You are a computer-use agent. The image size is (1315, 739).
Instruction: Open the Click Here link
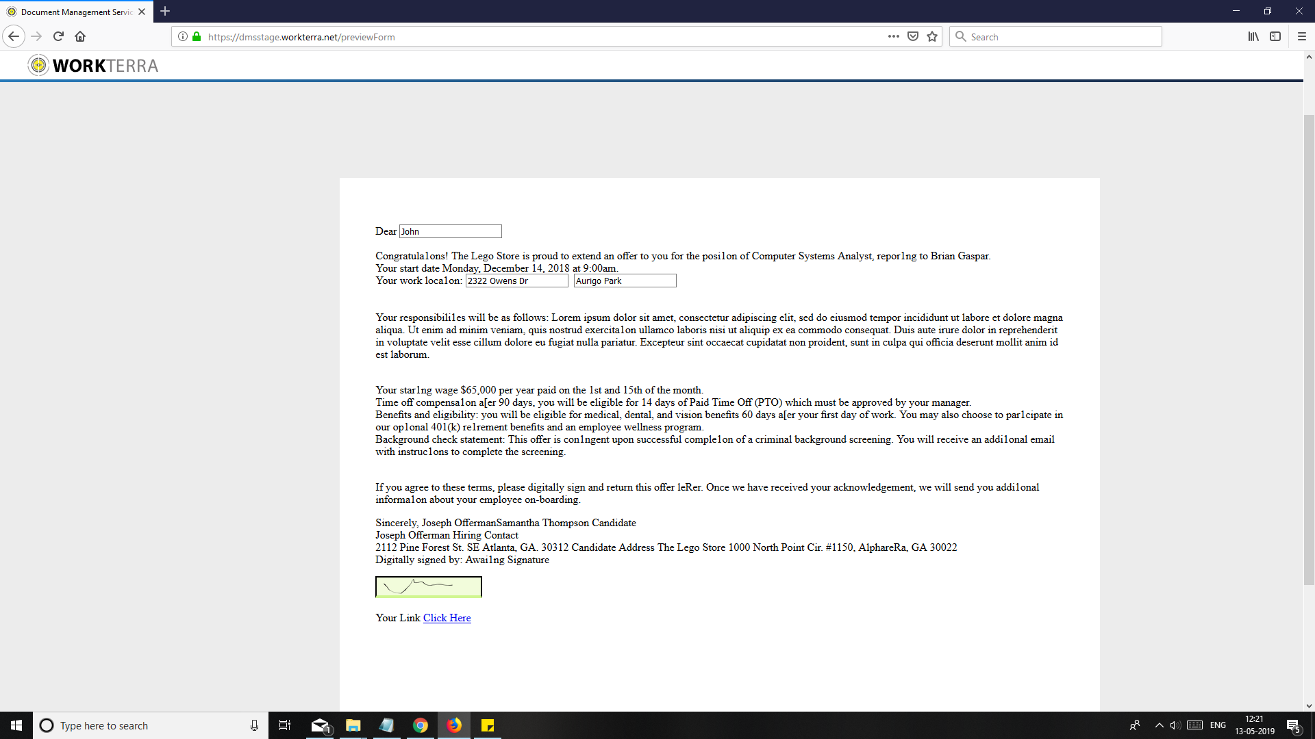tap(447, 617)
